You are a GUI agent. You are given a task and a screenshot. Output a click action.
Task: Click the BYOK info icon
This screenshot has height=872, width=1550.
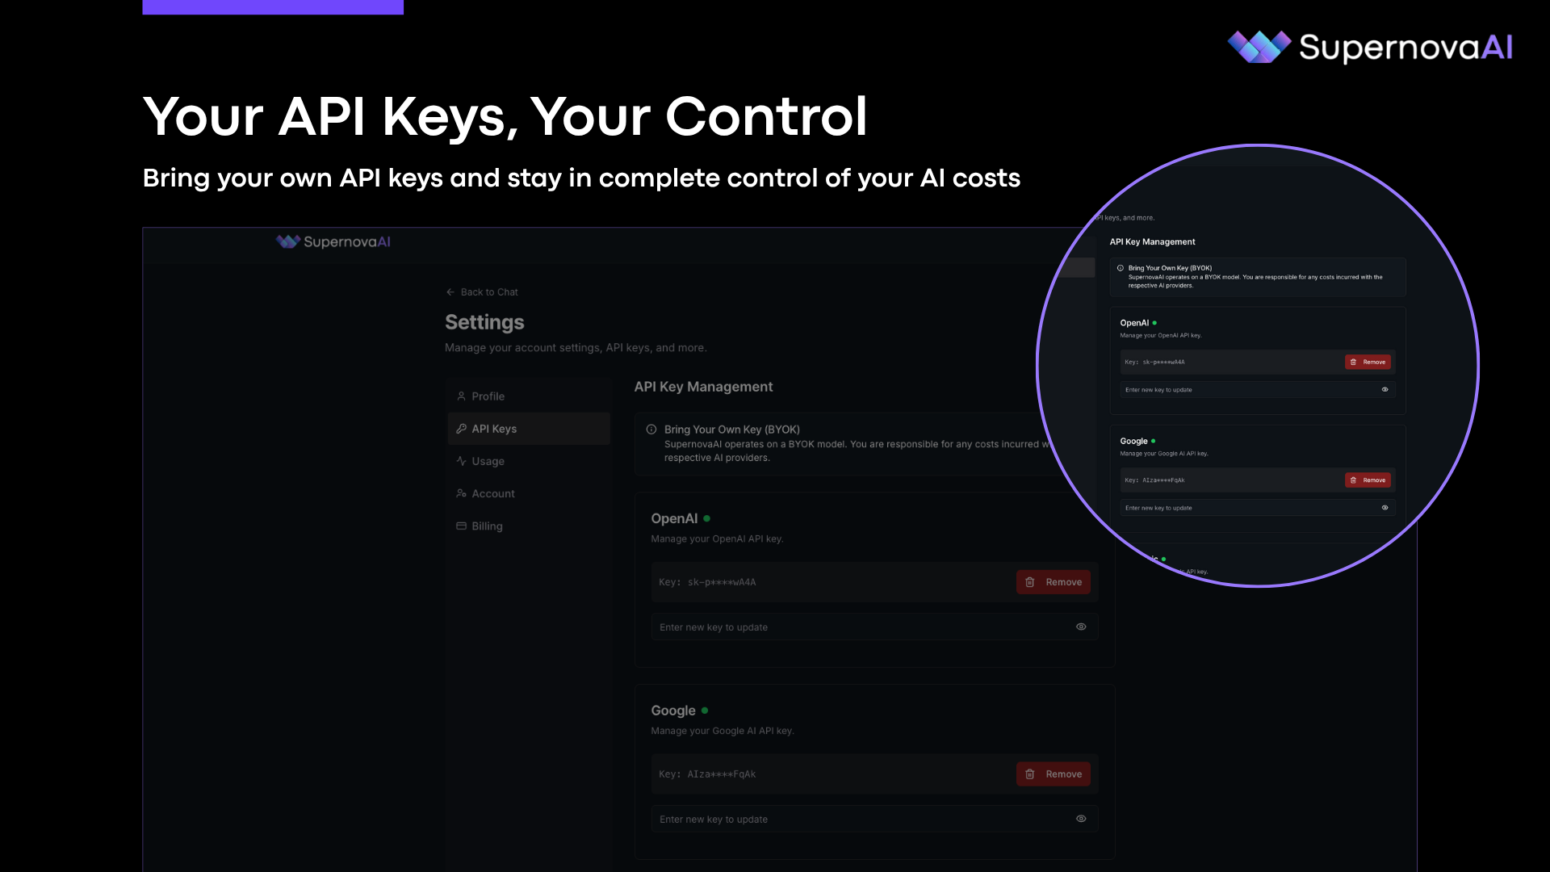pos(651,430)
